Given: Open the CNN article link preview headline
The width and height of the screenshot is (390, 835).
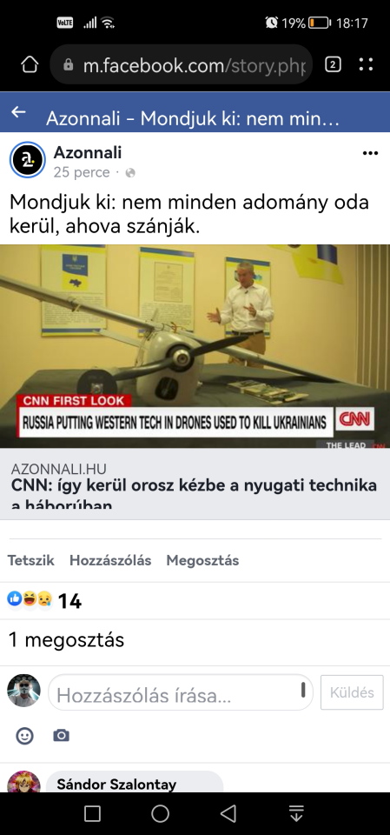Looking at the screenshot, I should click(195, 491).
